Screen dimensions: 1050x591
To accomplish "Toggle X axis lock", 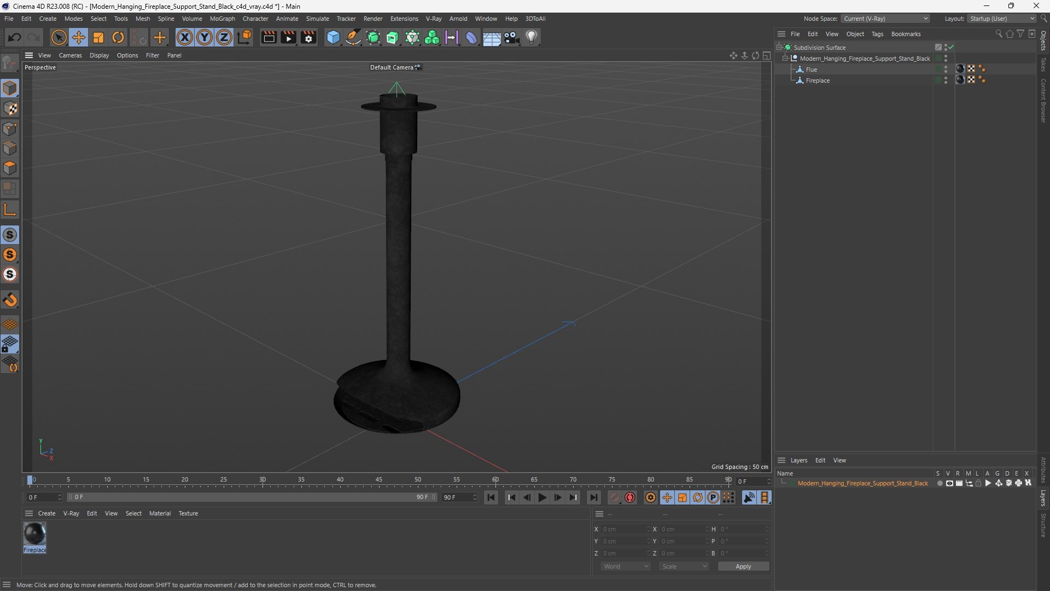I will 185,37.
